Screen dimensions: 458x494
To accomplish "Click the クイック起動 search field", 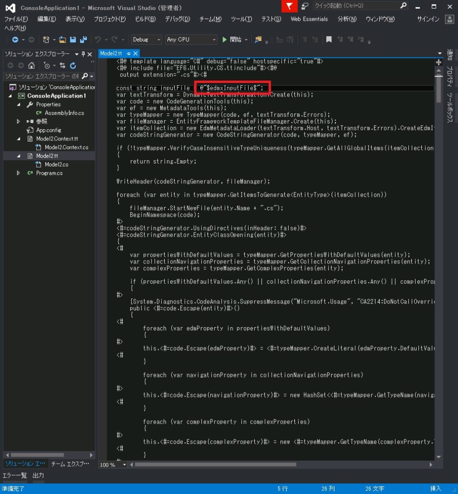I will pyautogui.click(x=356, y=6).
